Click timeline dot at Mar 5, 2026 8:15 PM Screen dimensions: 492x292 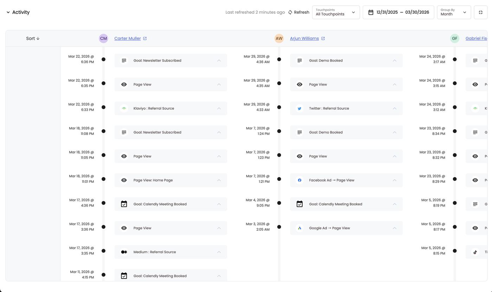tap(455, 251)
